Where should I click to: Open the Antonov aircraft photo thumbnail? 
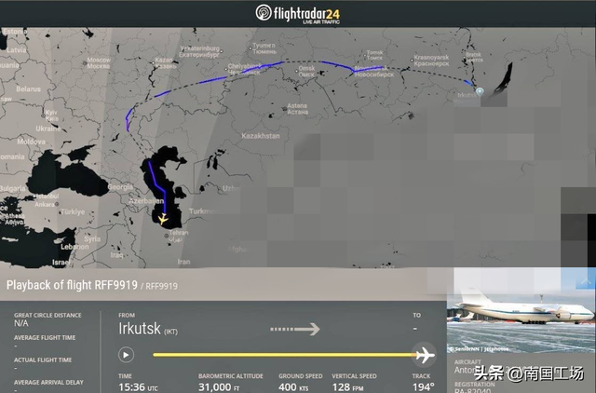point(521,310)
